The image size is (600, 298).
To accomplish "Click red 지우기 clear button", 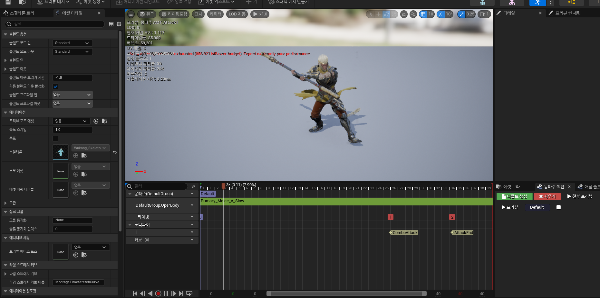I will click(547, 196).
